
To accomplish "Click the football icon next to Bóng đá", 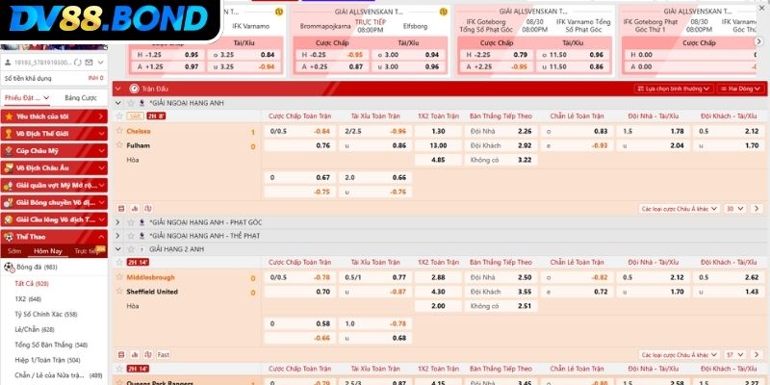I will click(9, 267).
